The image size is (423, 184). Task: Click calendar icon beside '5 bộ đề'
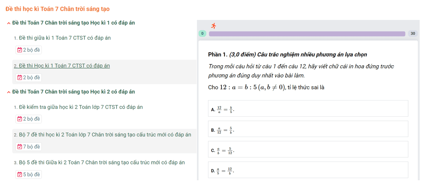(x=20, y=174)
